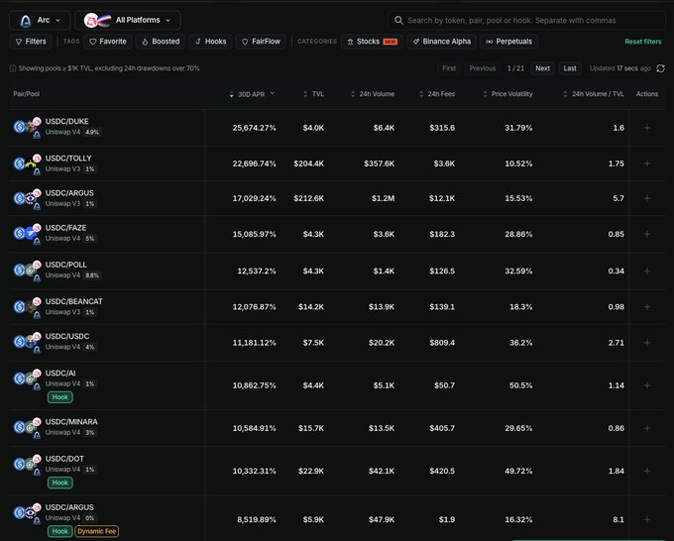The width and height of the screenshot is (674, 541).
Task: Click the magnifier search icon
Action: click(x=398, y=20)
